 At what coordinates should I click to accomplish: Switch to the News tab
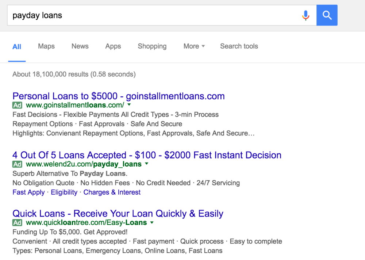coord(80,46)
